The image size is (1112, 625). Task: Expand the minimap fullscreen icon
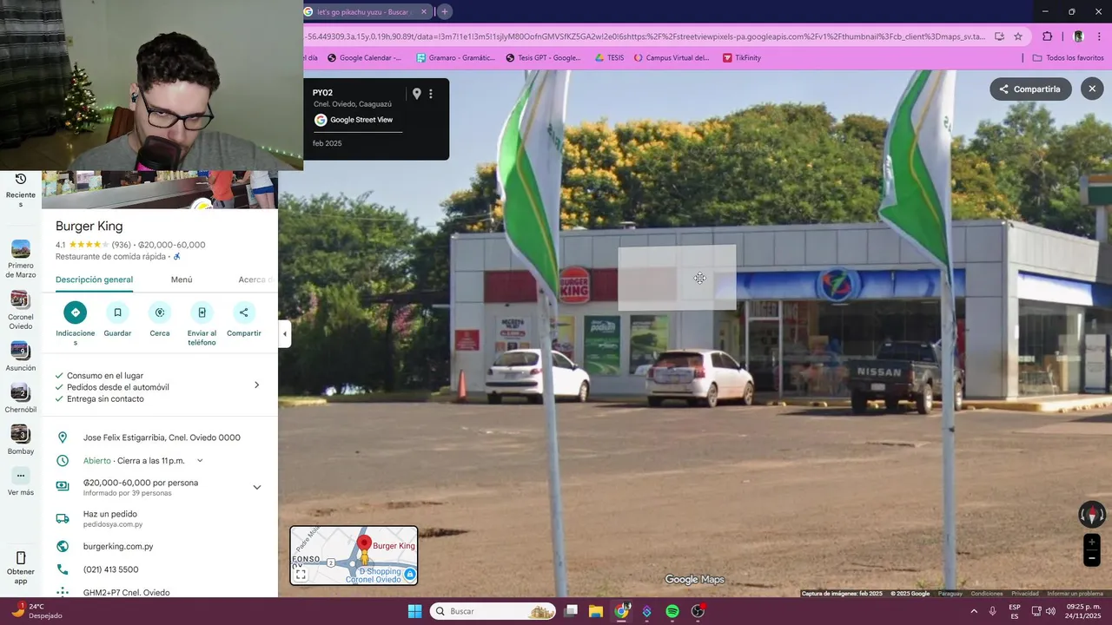(301, 575)
